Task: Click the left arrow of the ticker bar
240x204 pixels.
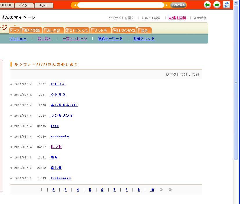Action: pos(75,5)
